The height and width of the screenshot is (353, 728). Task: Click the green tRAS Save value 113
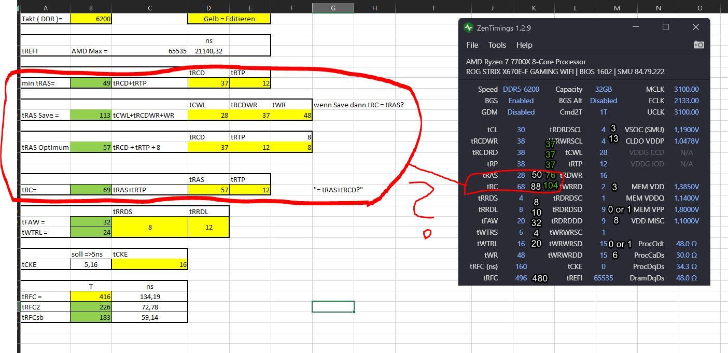pos(91,115)
